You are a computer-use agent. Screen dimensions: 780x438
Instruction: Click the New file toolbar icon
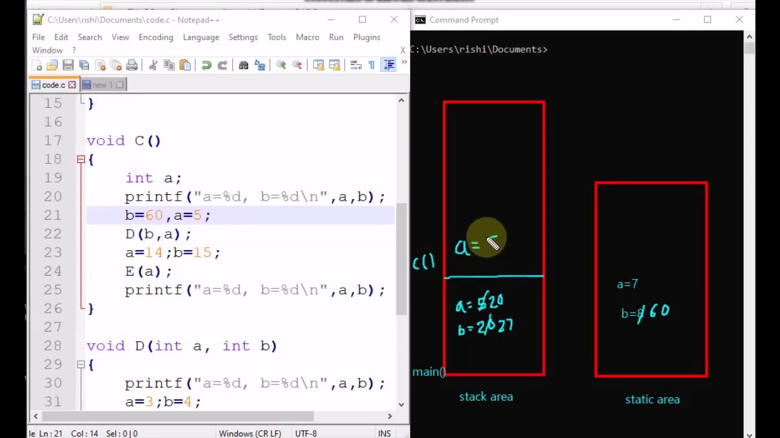[x=37, y=65]
